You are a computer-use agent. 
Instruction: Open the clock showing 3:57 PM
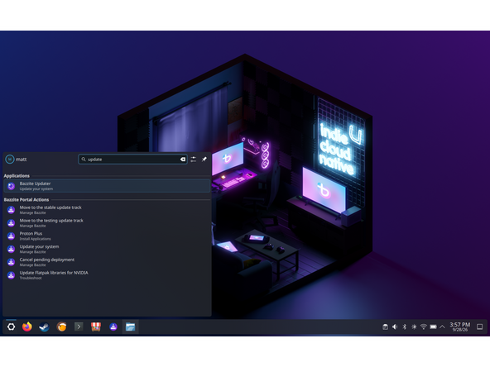(x=459, y=326)
